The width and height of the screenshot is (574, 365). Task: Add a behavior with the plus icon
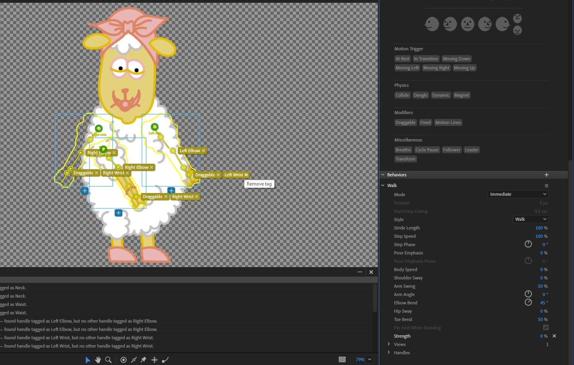click(x=547, y=175)
